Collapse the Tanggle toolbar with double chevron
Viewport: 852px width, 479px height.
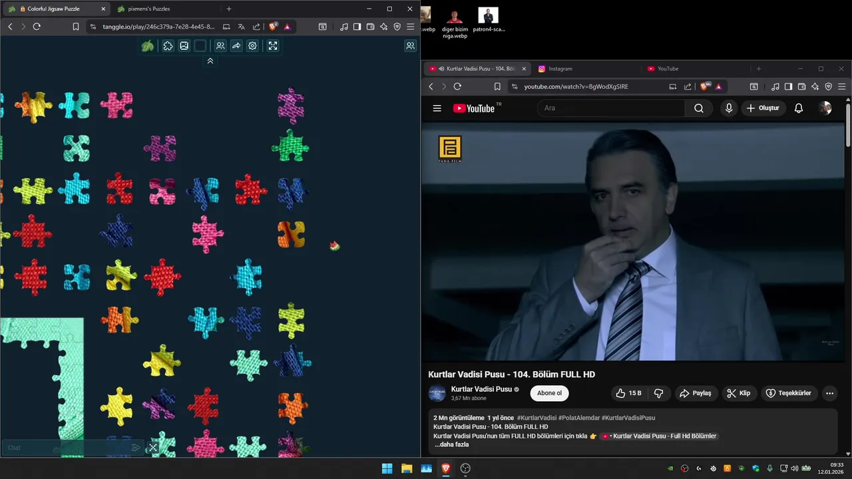pos(210,61)
